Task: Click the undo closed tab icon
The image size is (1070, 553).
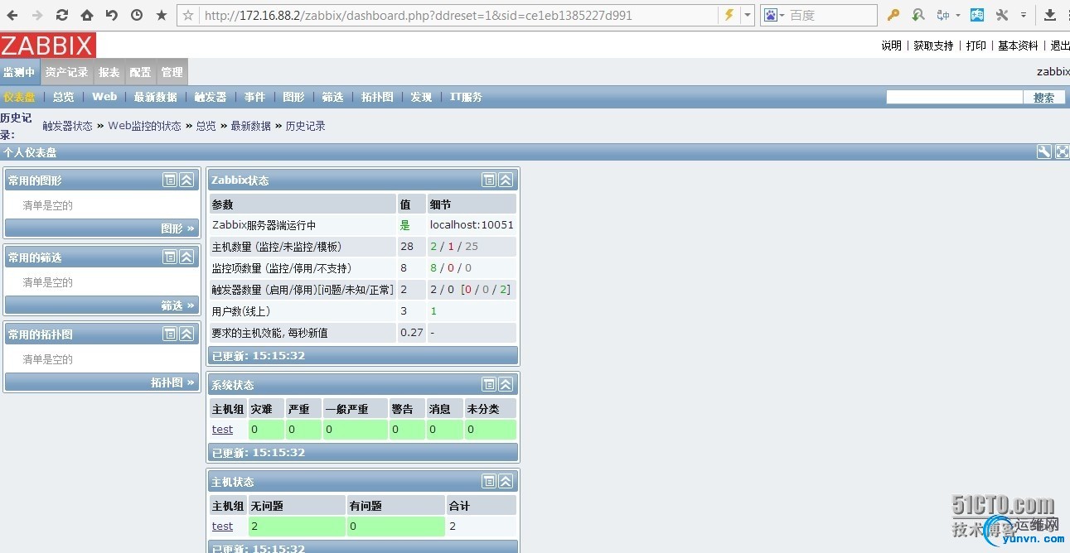Action: pos(112,16)
